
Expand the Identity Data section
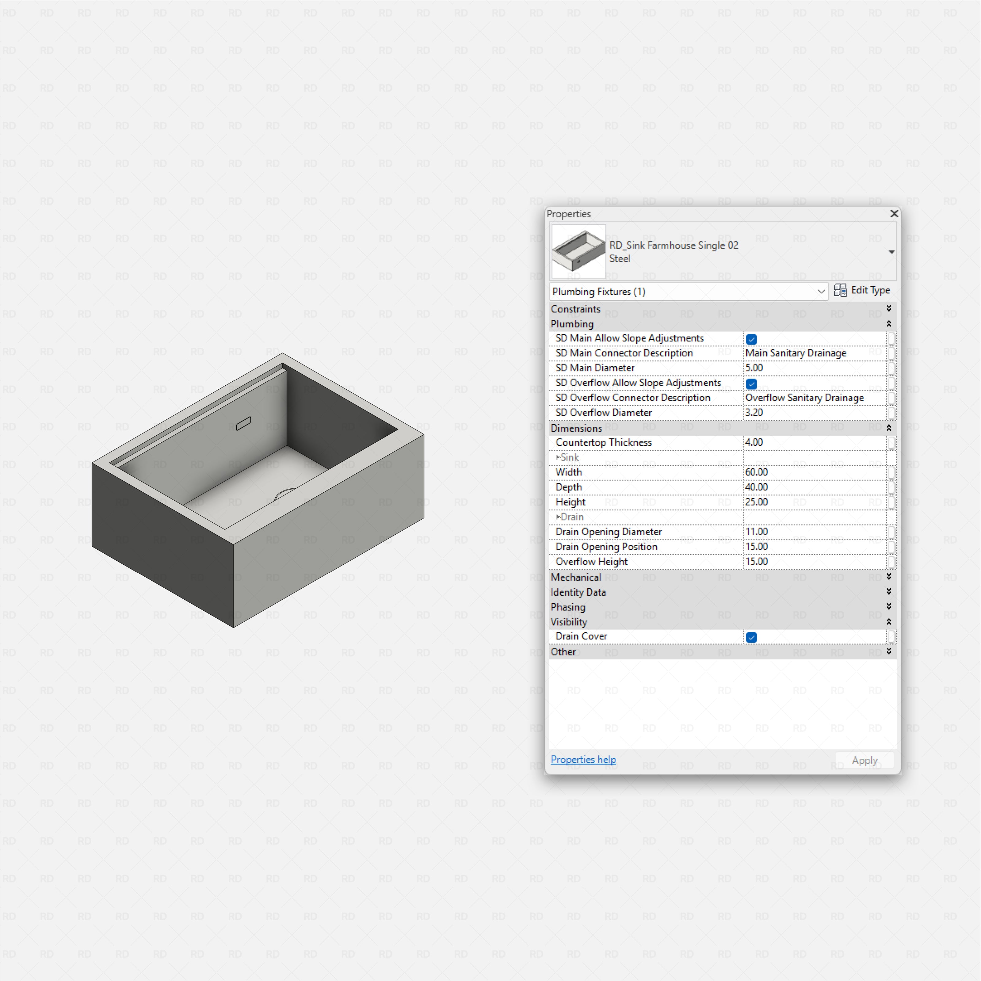889,592
